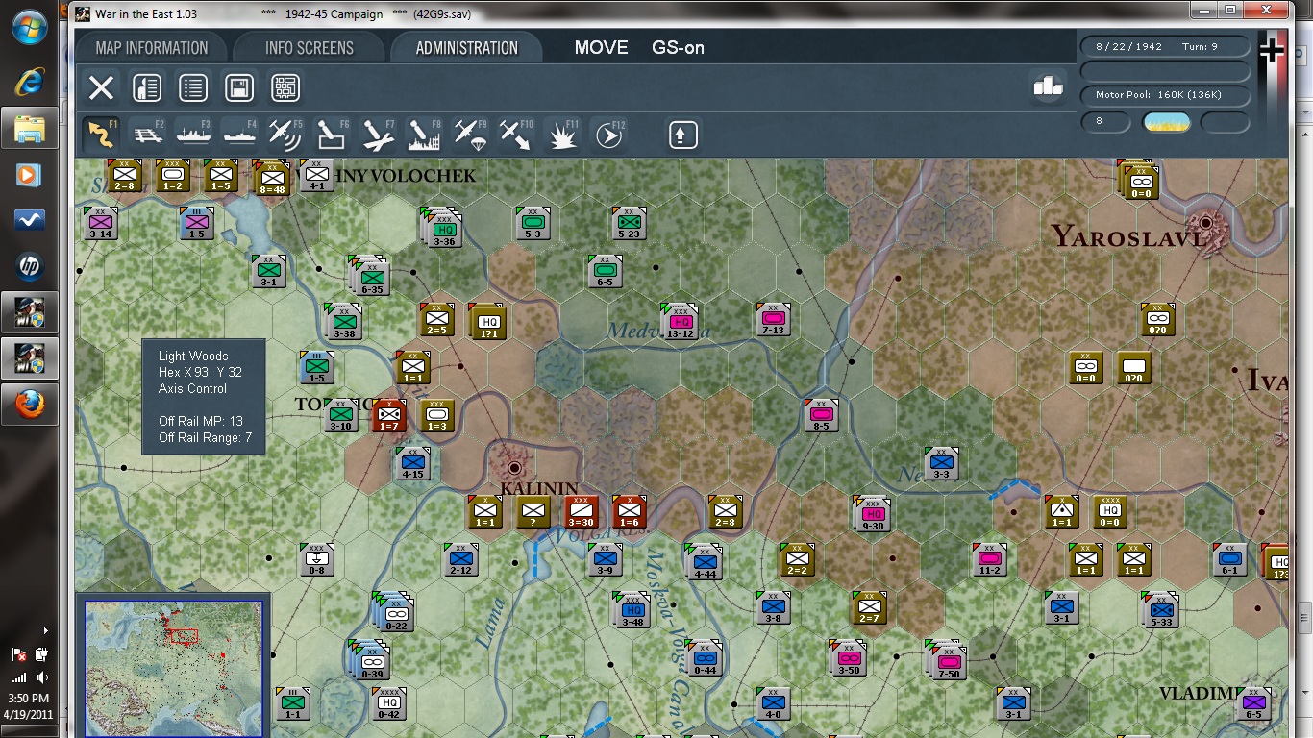This screenshot has width=1313, height=738.
Task: Click the MOVE mode status text
Action: coord(601,48)
